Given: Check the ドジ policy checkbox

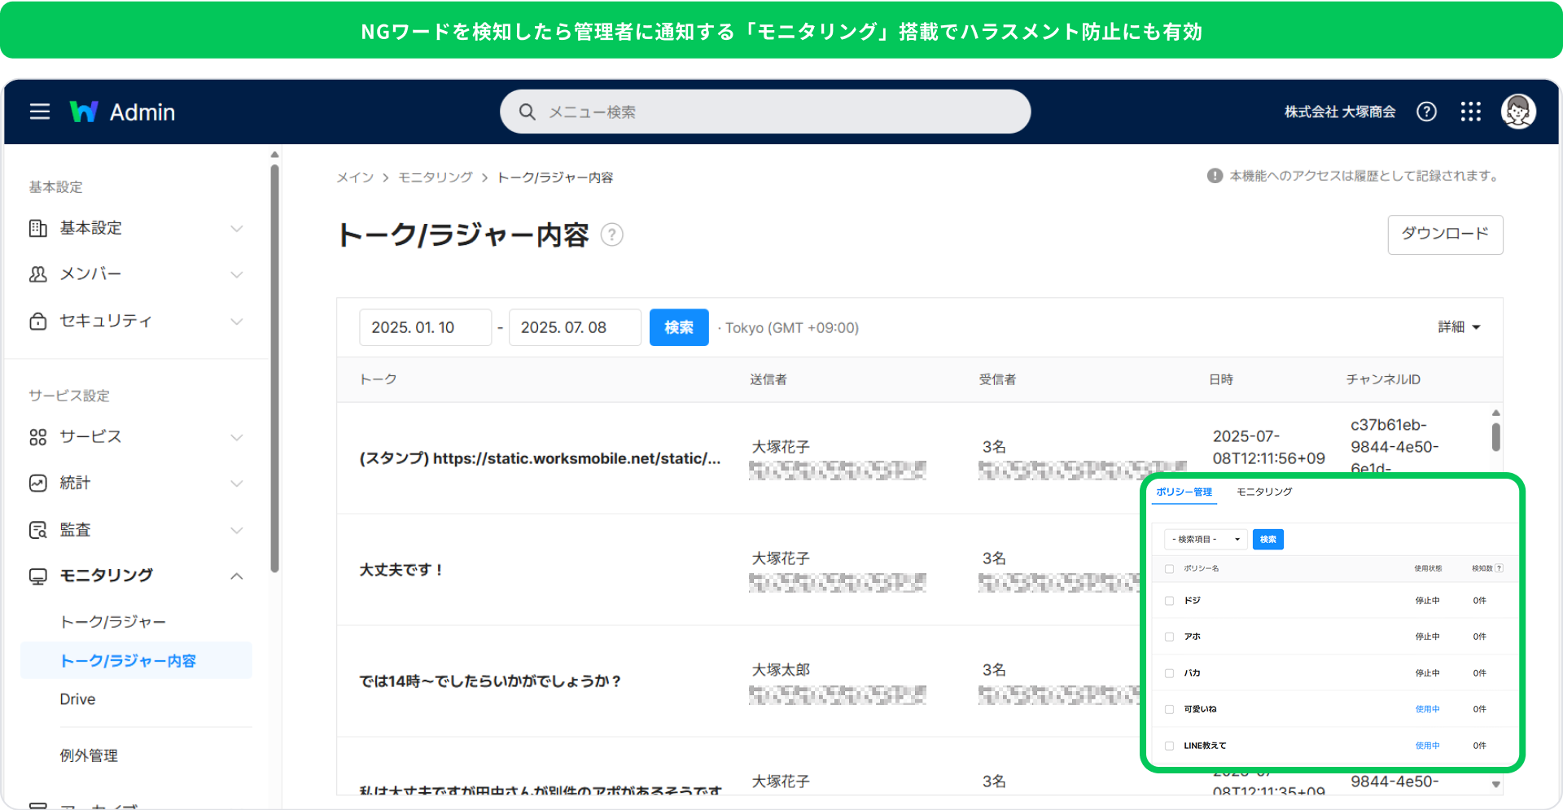Looking at the screenshot, I should (x=1169, y=600).
